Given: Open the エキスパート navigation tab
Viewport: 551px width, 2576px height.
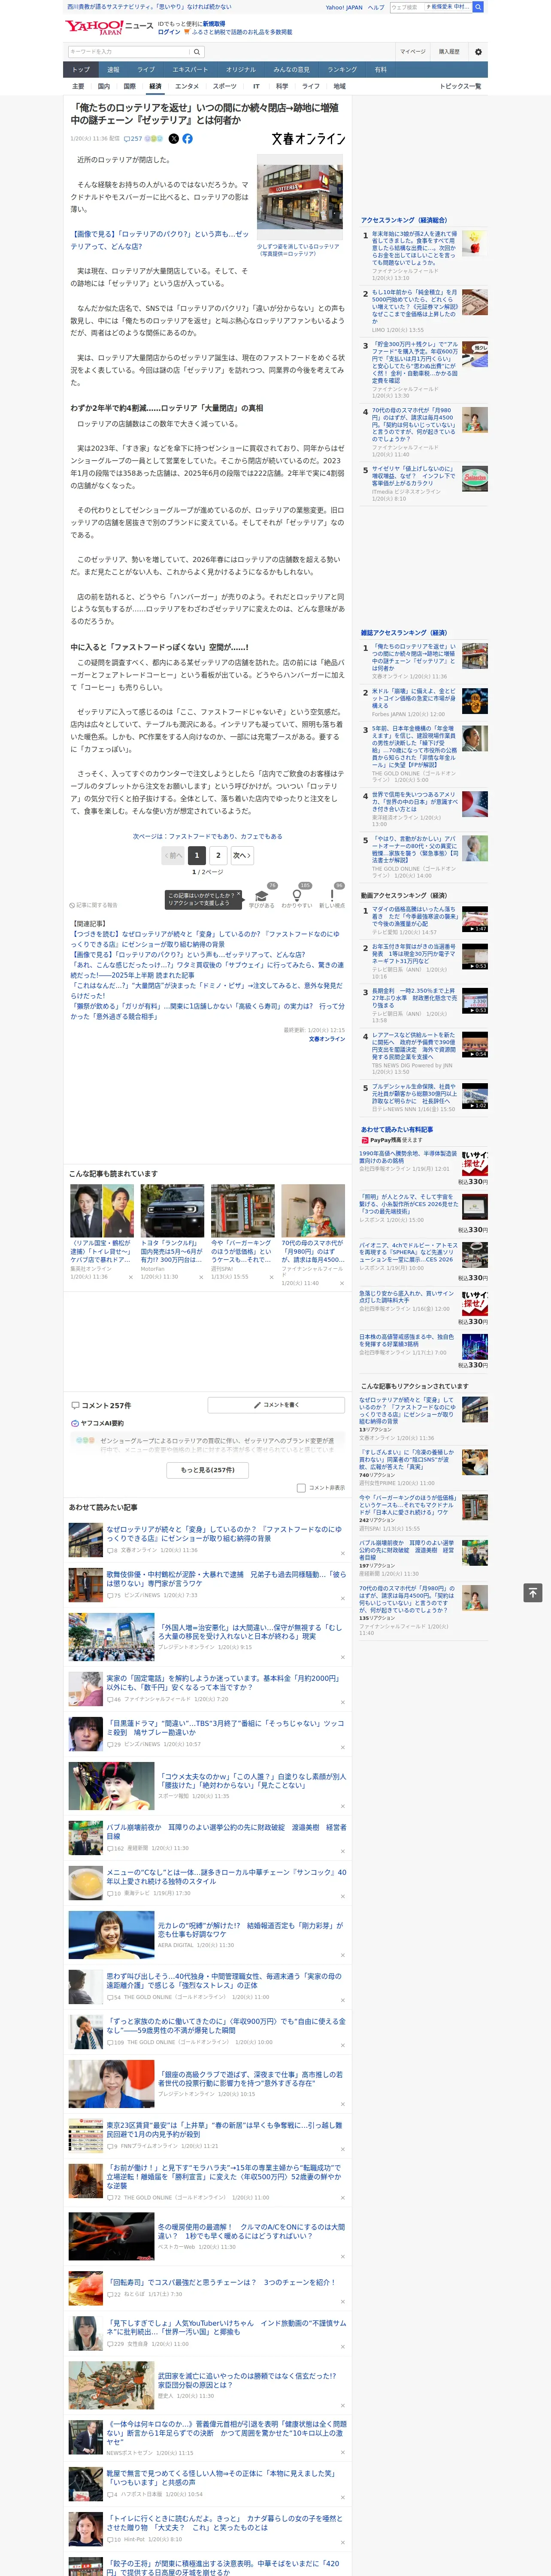Looking at the screenshot, I should click(x=190, y=70).
